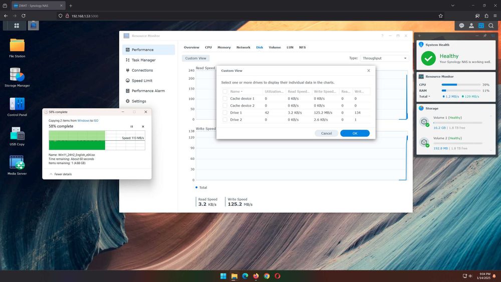Expand the Total dropdown in Resource Monitor widget
The image size is (501, 282).
[x=425, y=97]
